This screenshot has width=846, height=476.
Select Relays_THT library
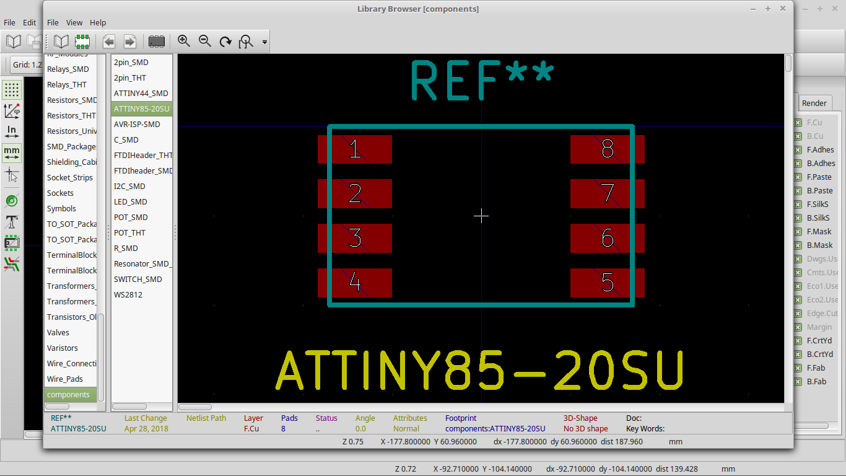71,85
